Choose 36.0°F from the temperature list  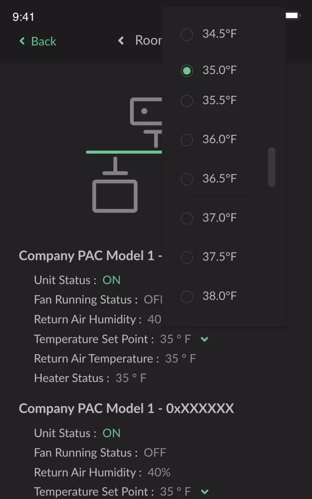coord(208,139)
